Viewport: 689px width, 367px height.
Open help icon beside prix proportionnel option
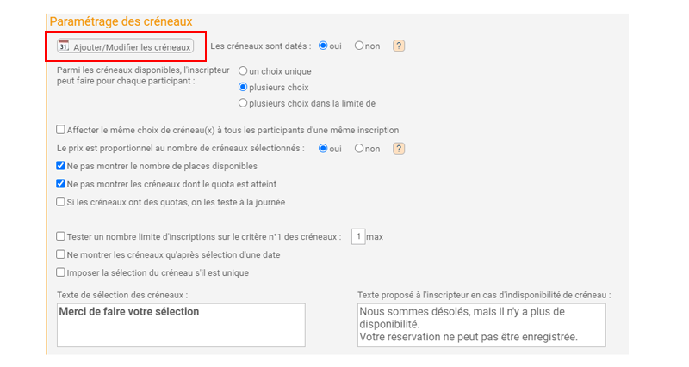[x=399, y=149]
